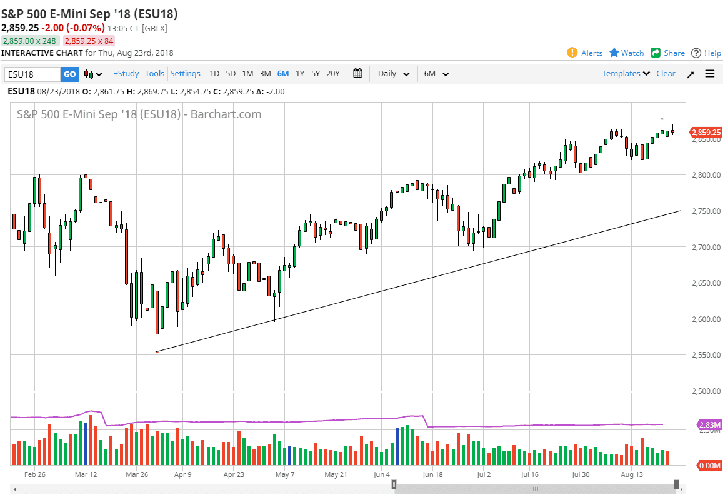Add to Watch list star icon
The height and width of the screenshot is (502, 728).
tap(614, 53)
